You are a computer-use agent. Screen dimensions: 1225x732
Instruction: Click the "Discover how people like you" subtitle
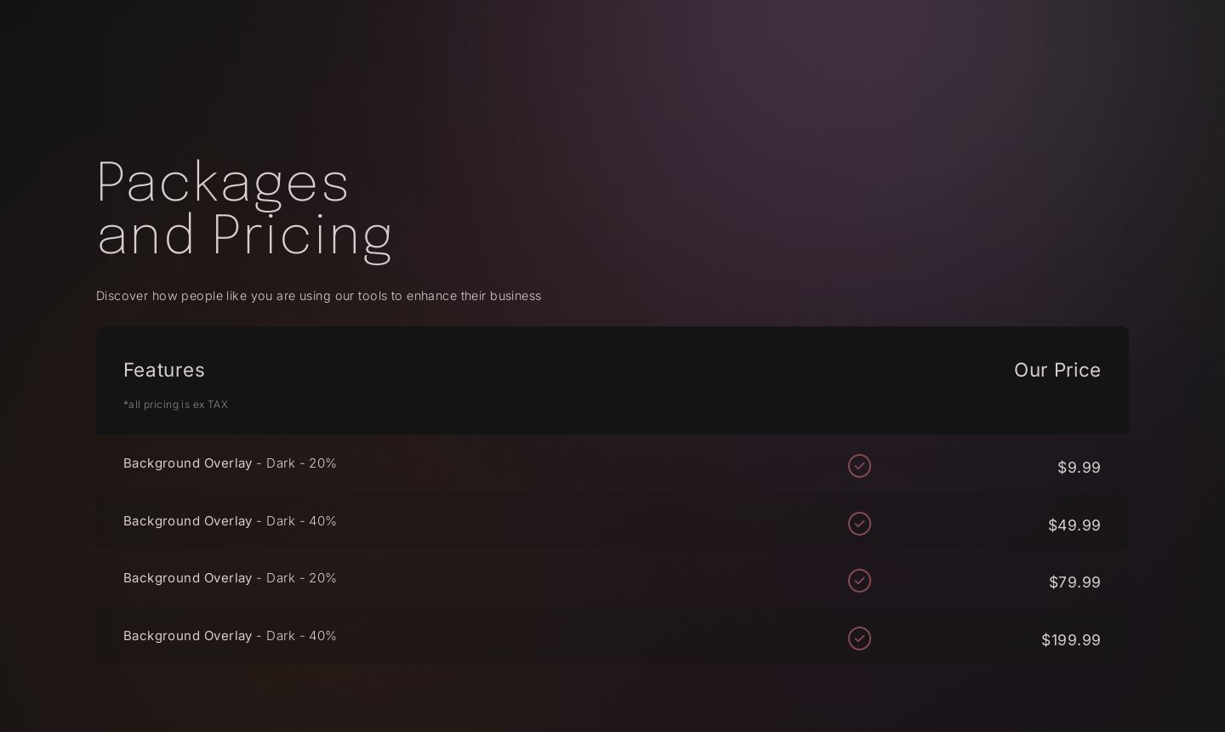(x=318, y=296)
